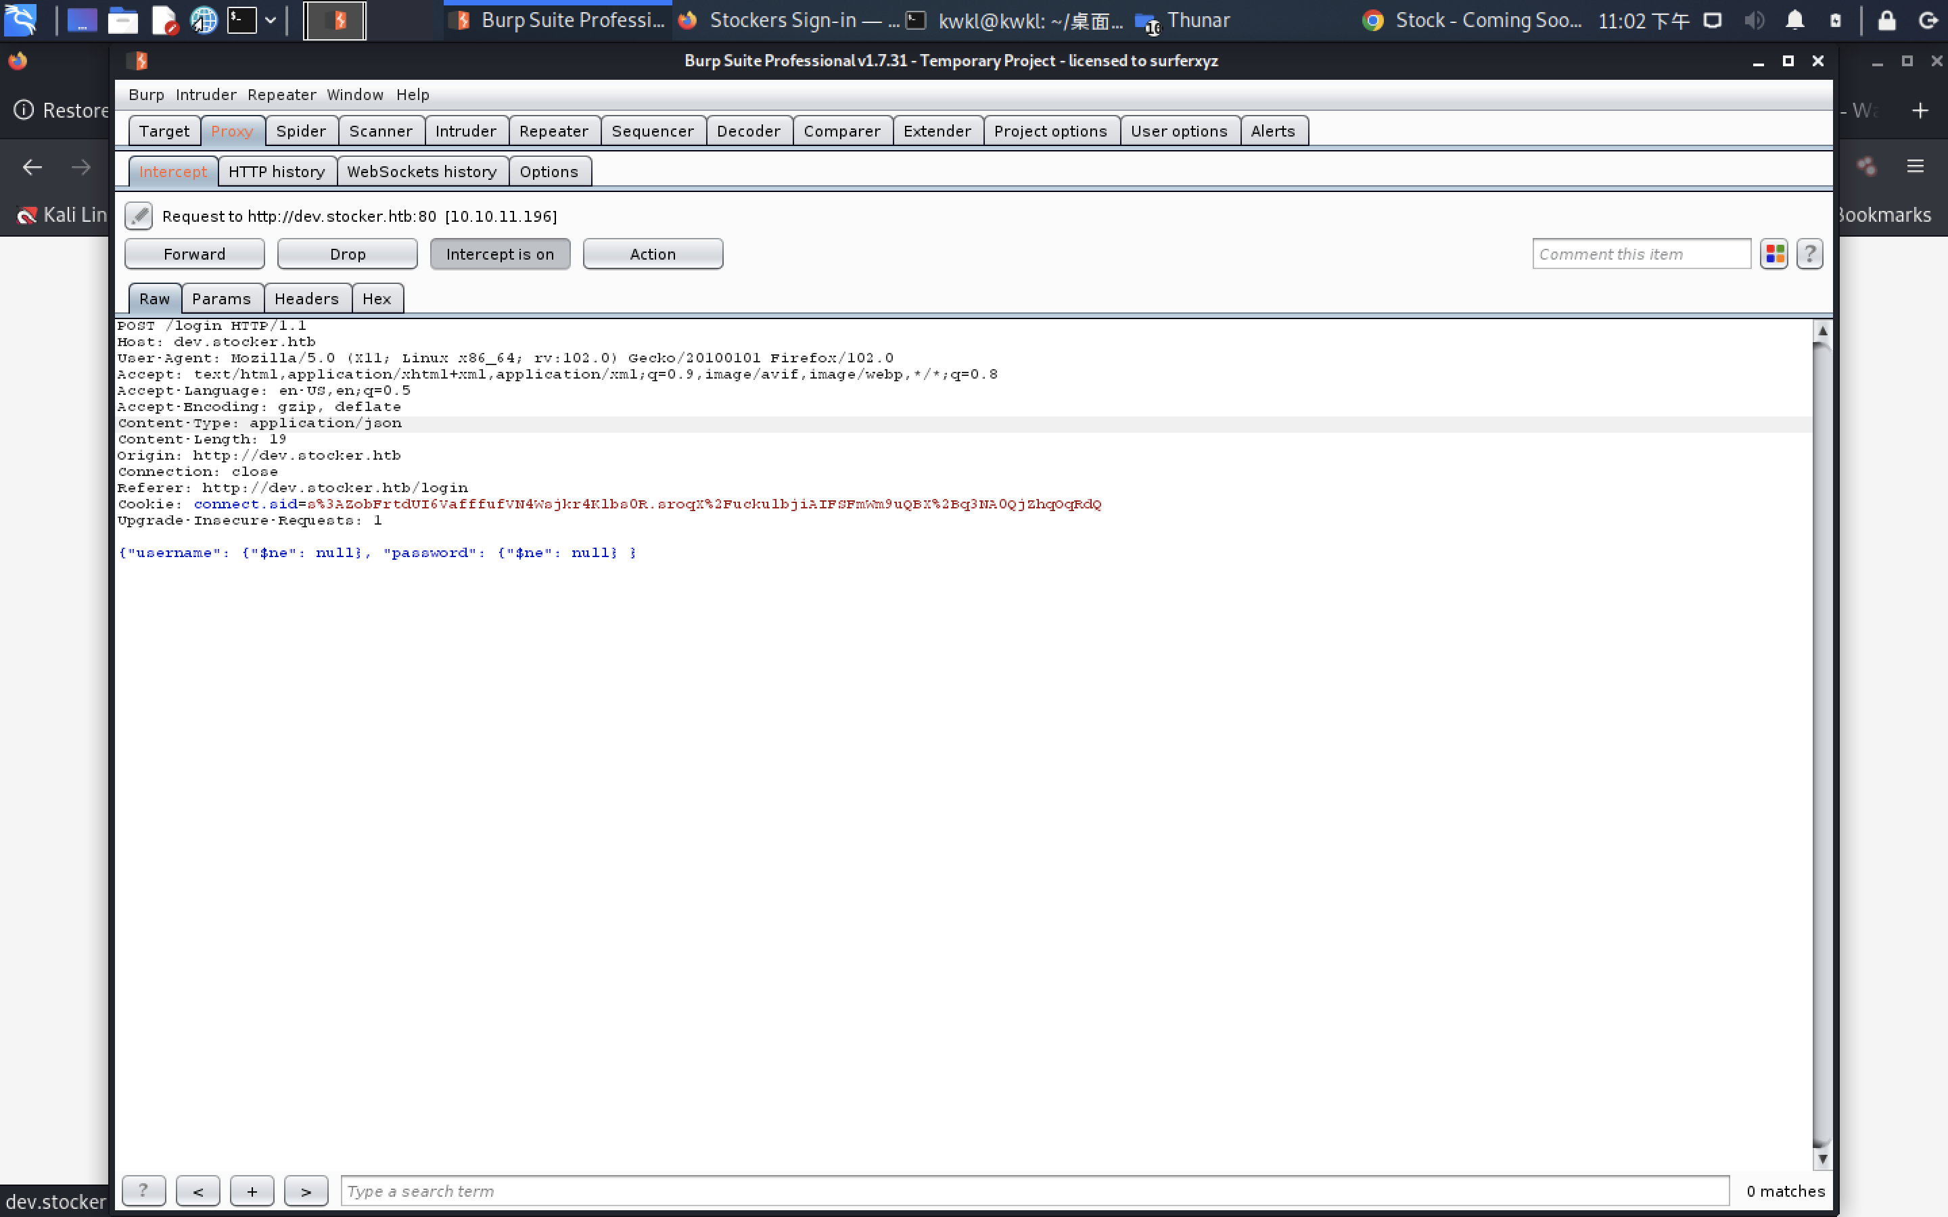Go to previous search match arrow
This screenshot has width=1948, height=1217.
[198, 1191]
